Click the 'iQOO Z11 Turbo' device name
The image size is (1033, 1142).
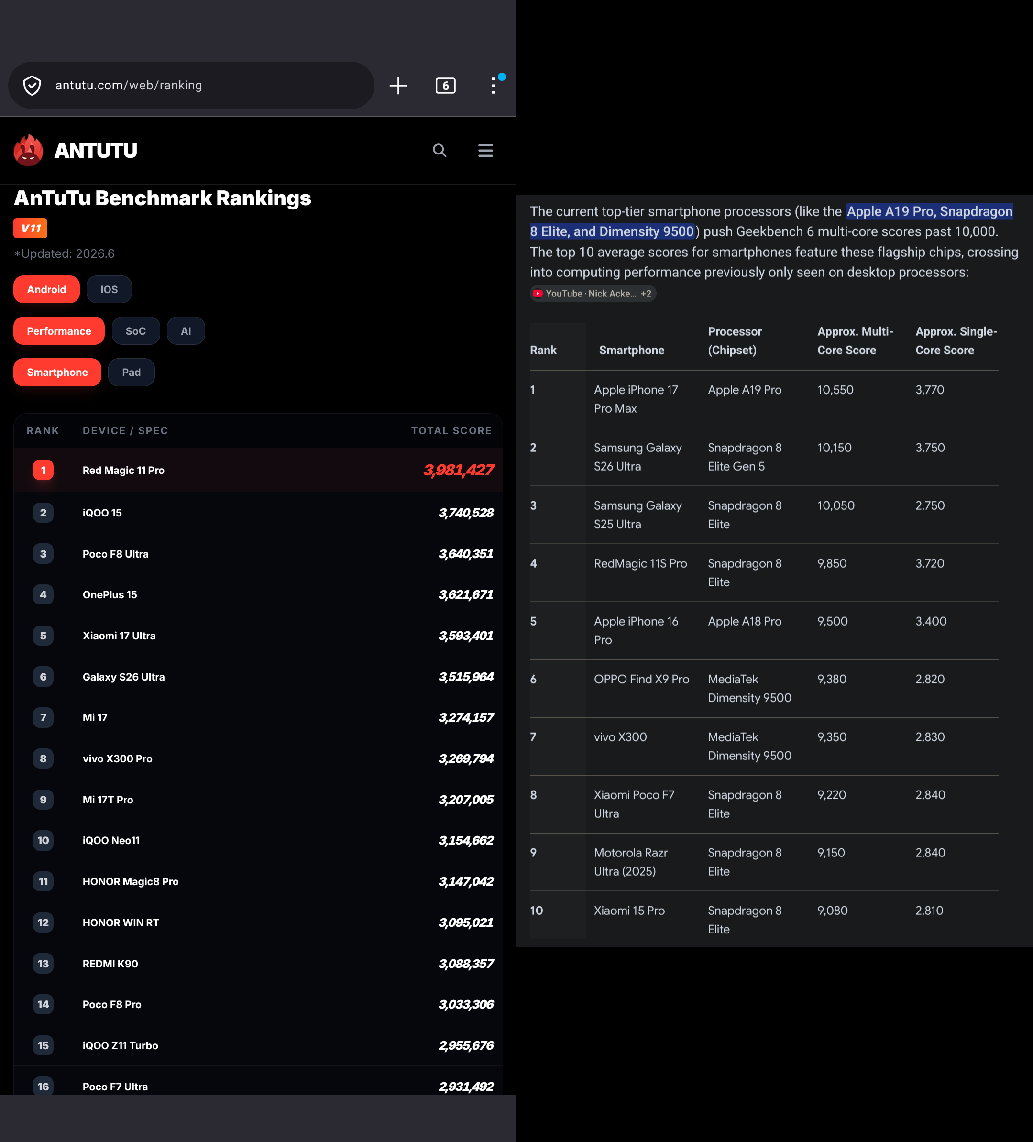121,1046
